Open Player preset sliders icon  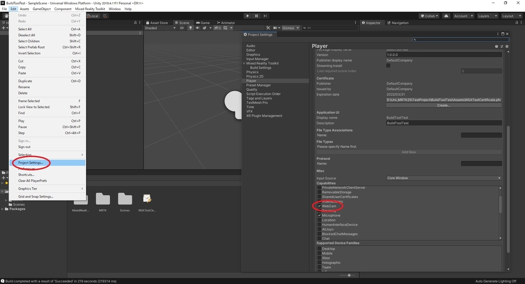pyautogui.click(x=502, y=46)
